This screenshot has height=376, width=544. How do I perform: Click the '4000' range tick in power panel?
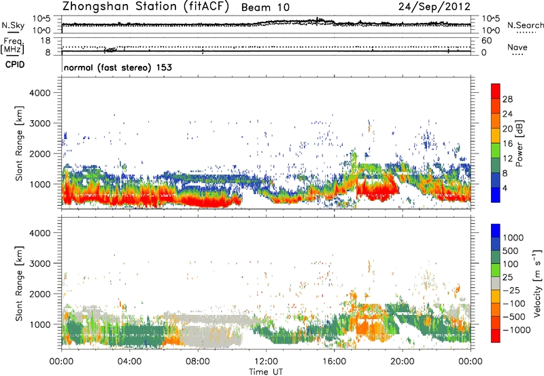pyautogui.click(x=39, y=93)
